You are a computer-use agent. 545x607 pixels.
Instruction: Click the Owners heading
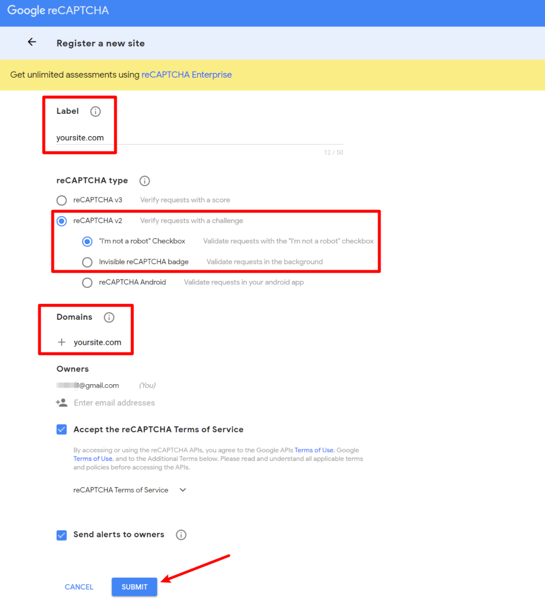(x=73, y=369)
